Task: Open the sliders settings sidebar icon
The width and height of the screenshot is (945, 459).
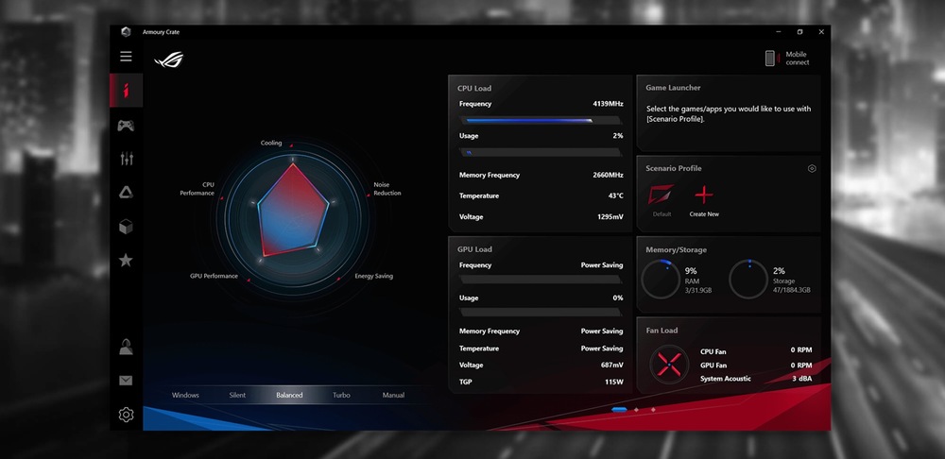Action: [127, 159]
